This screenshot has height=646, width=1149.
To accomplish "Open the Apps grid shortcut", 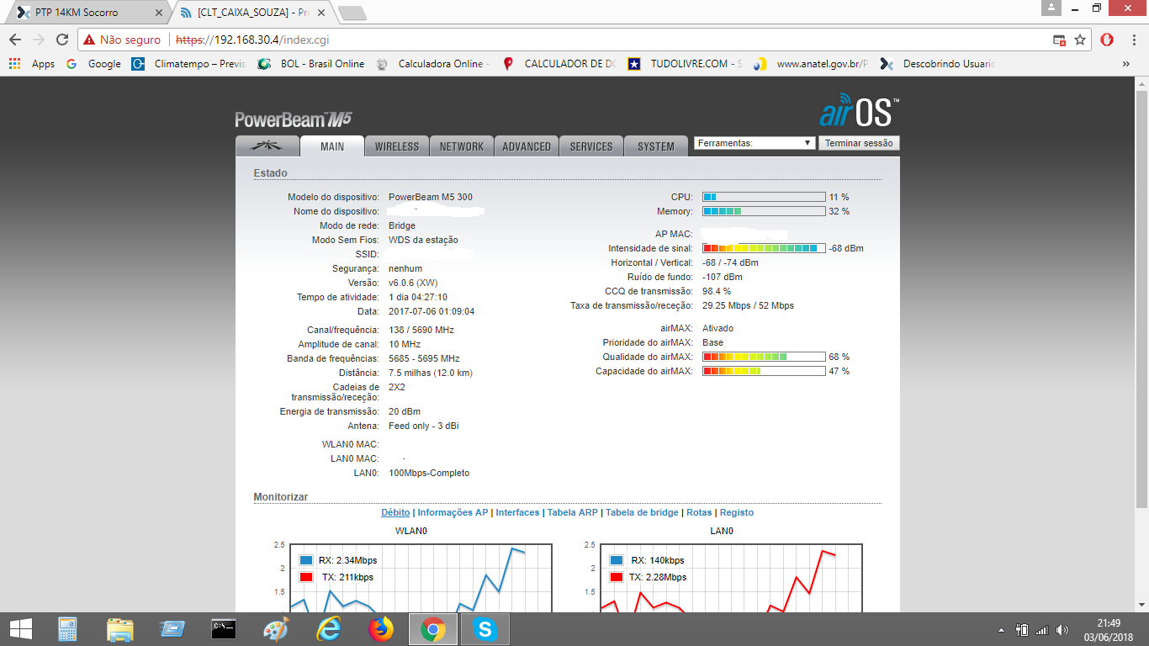I will pyautogui.click(x=32, y=64).
